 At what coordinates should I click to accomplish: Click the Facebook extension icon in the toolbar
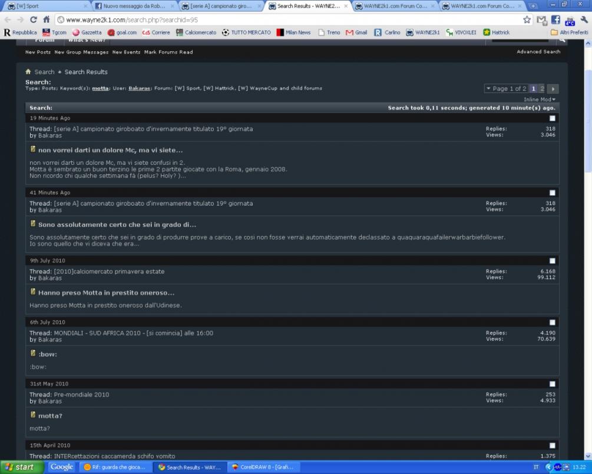tap(555, 19)
